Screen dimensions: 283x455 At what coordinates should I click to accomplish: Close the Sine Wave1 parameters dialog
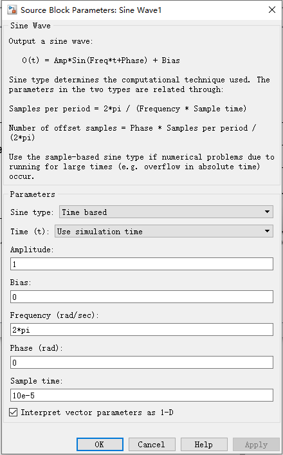pos(271,10)
